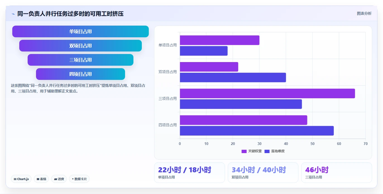This screenshot has width=383, height=194.
Task: Click the 落地难度 bar for 三项目占用
Action: [241, 104]
